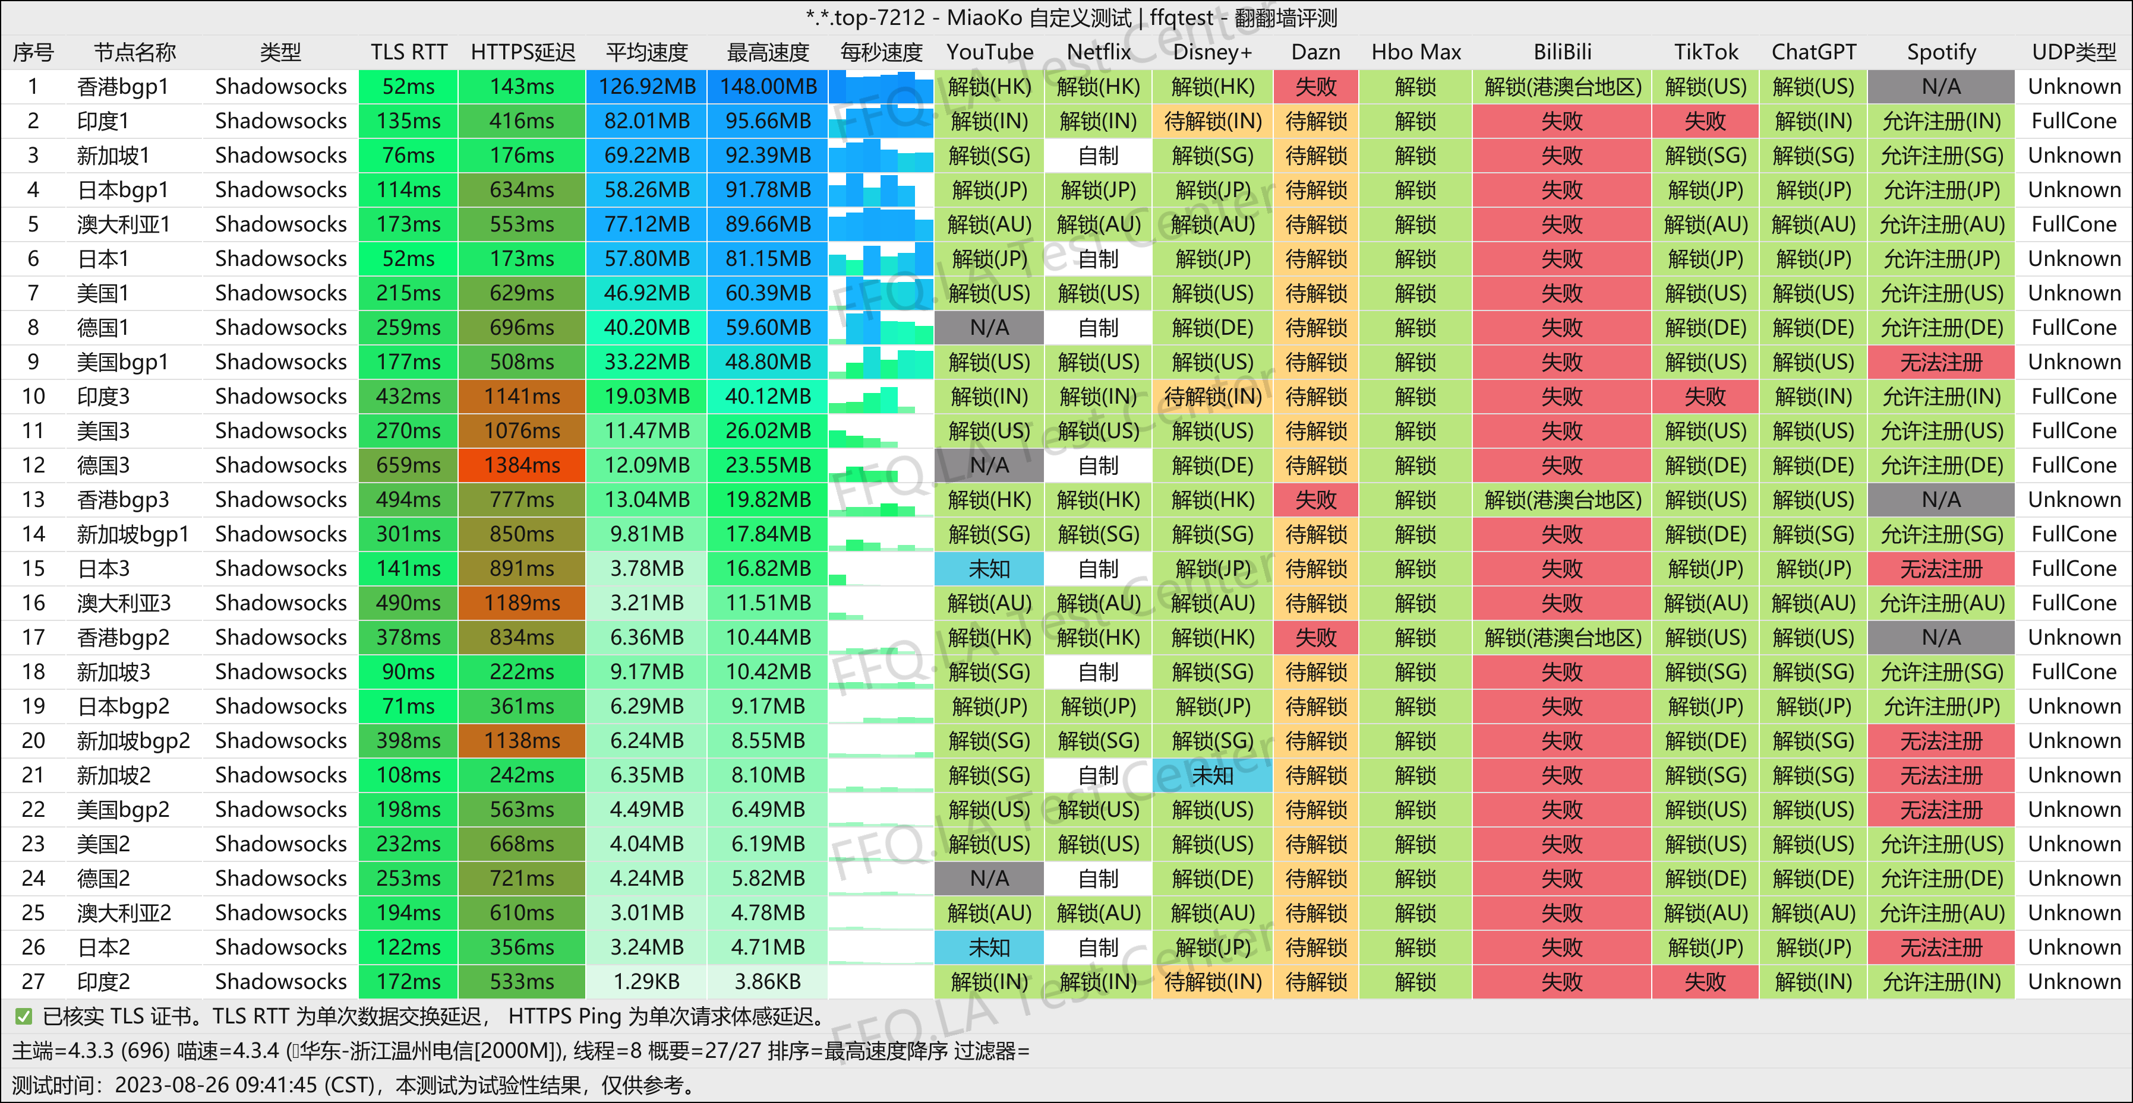2133x1103 pixels.
Task: Click the HTTPS延迟 column header
Action: click(522, 52)
